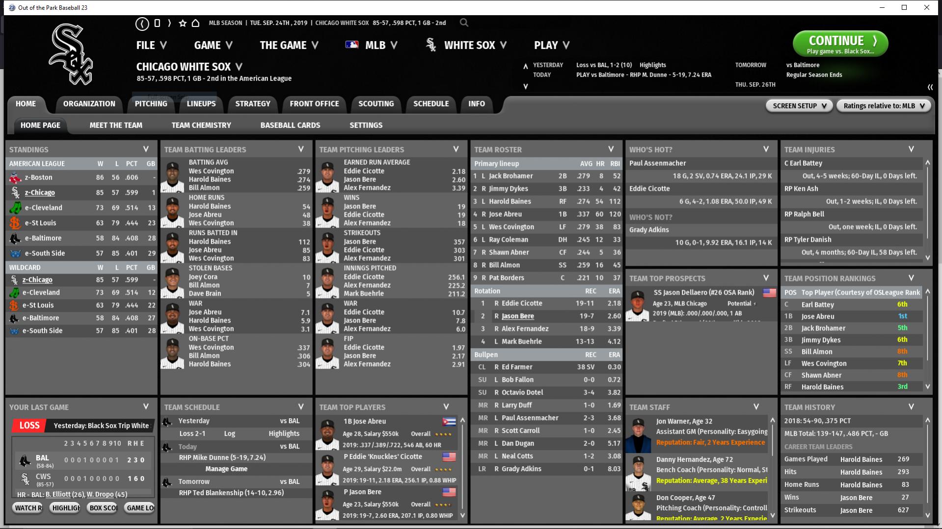The height and width of the screenshot is (529, 942).
Task: Click the down arrow of Position Rankings scrollbar
Action: click(928, 387)
